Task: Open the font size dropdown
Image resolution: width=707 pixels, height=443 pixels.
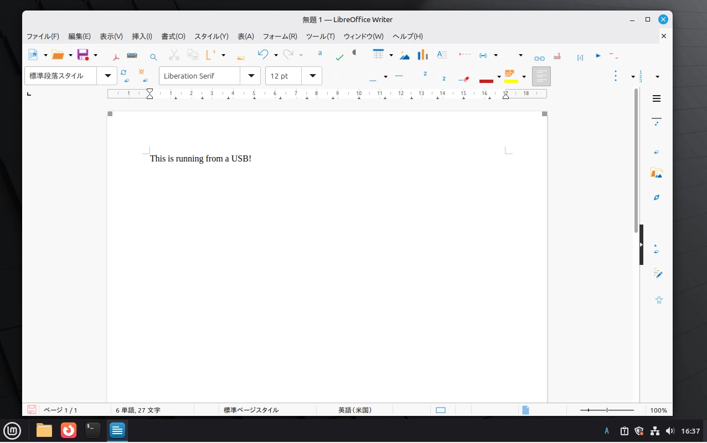Action: [312, 76]
